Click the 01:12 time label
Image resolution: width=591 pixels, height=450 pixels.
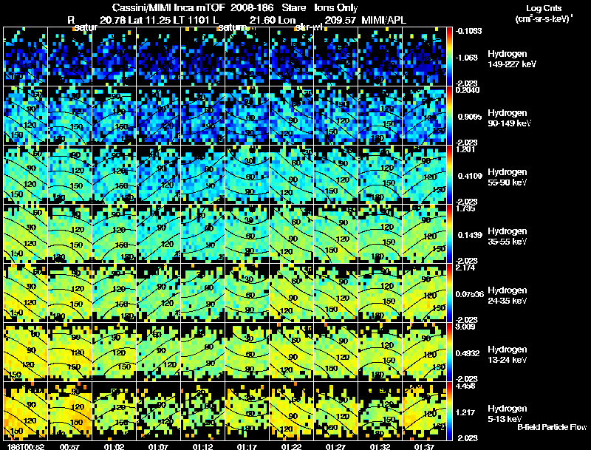[202, 446]
